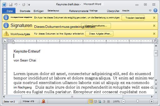Click the horizontal scrollbar right arrow
Image resolution: width=160 pixels, height=106 pixels.
(152, 97)
